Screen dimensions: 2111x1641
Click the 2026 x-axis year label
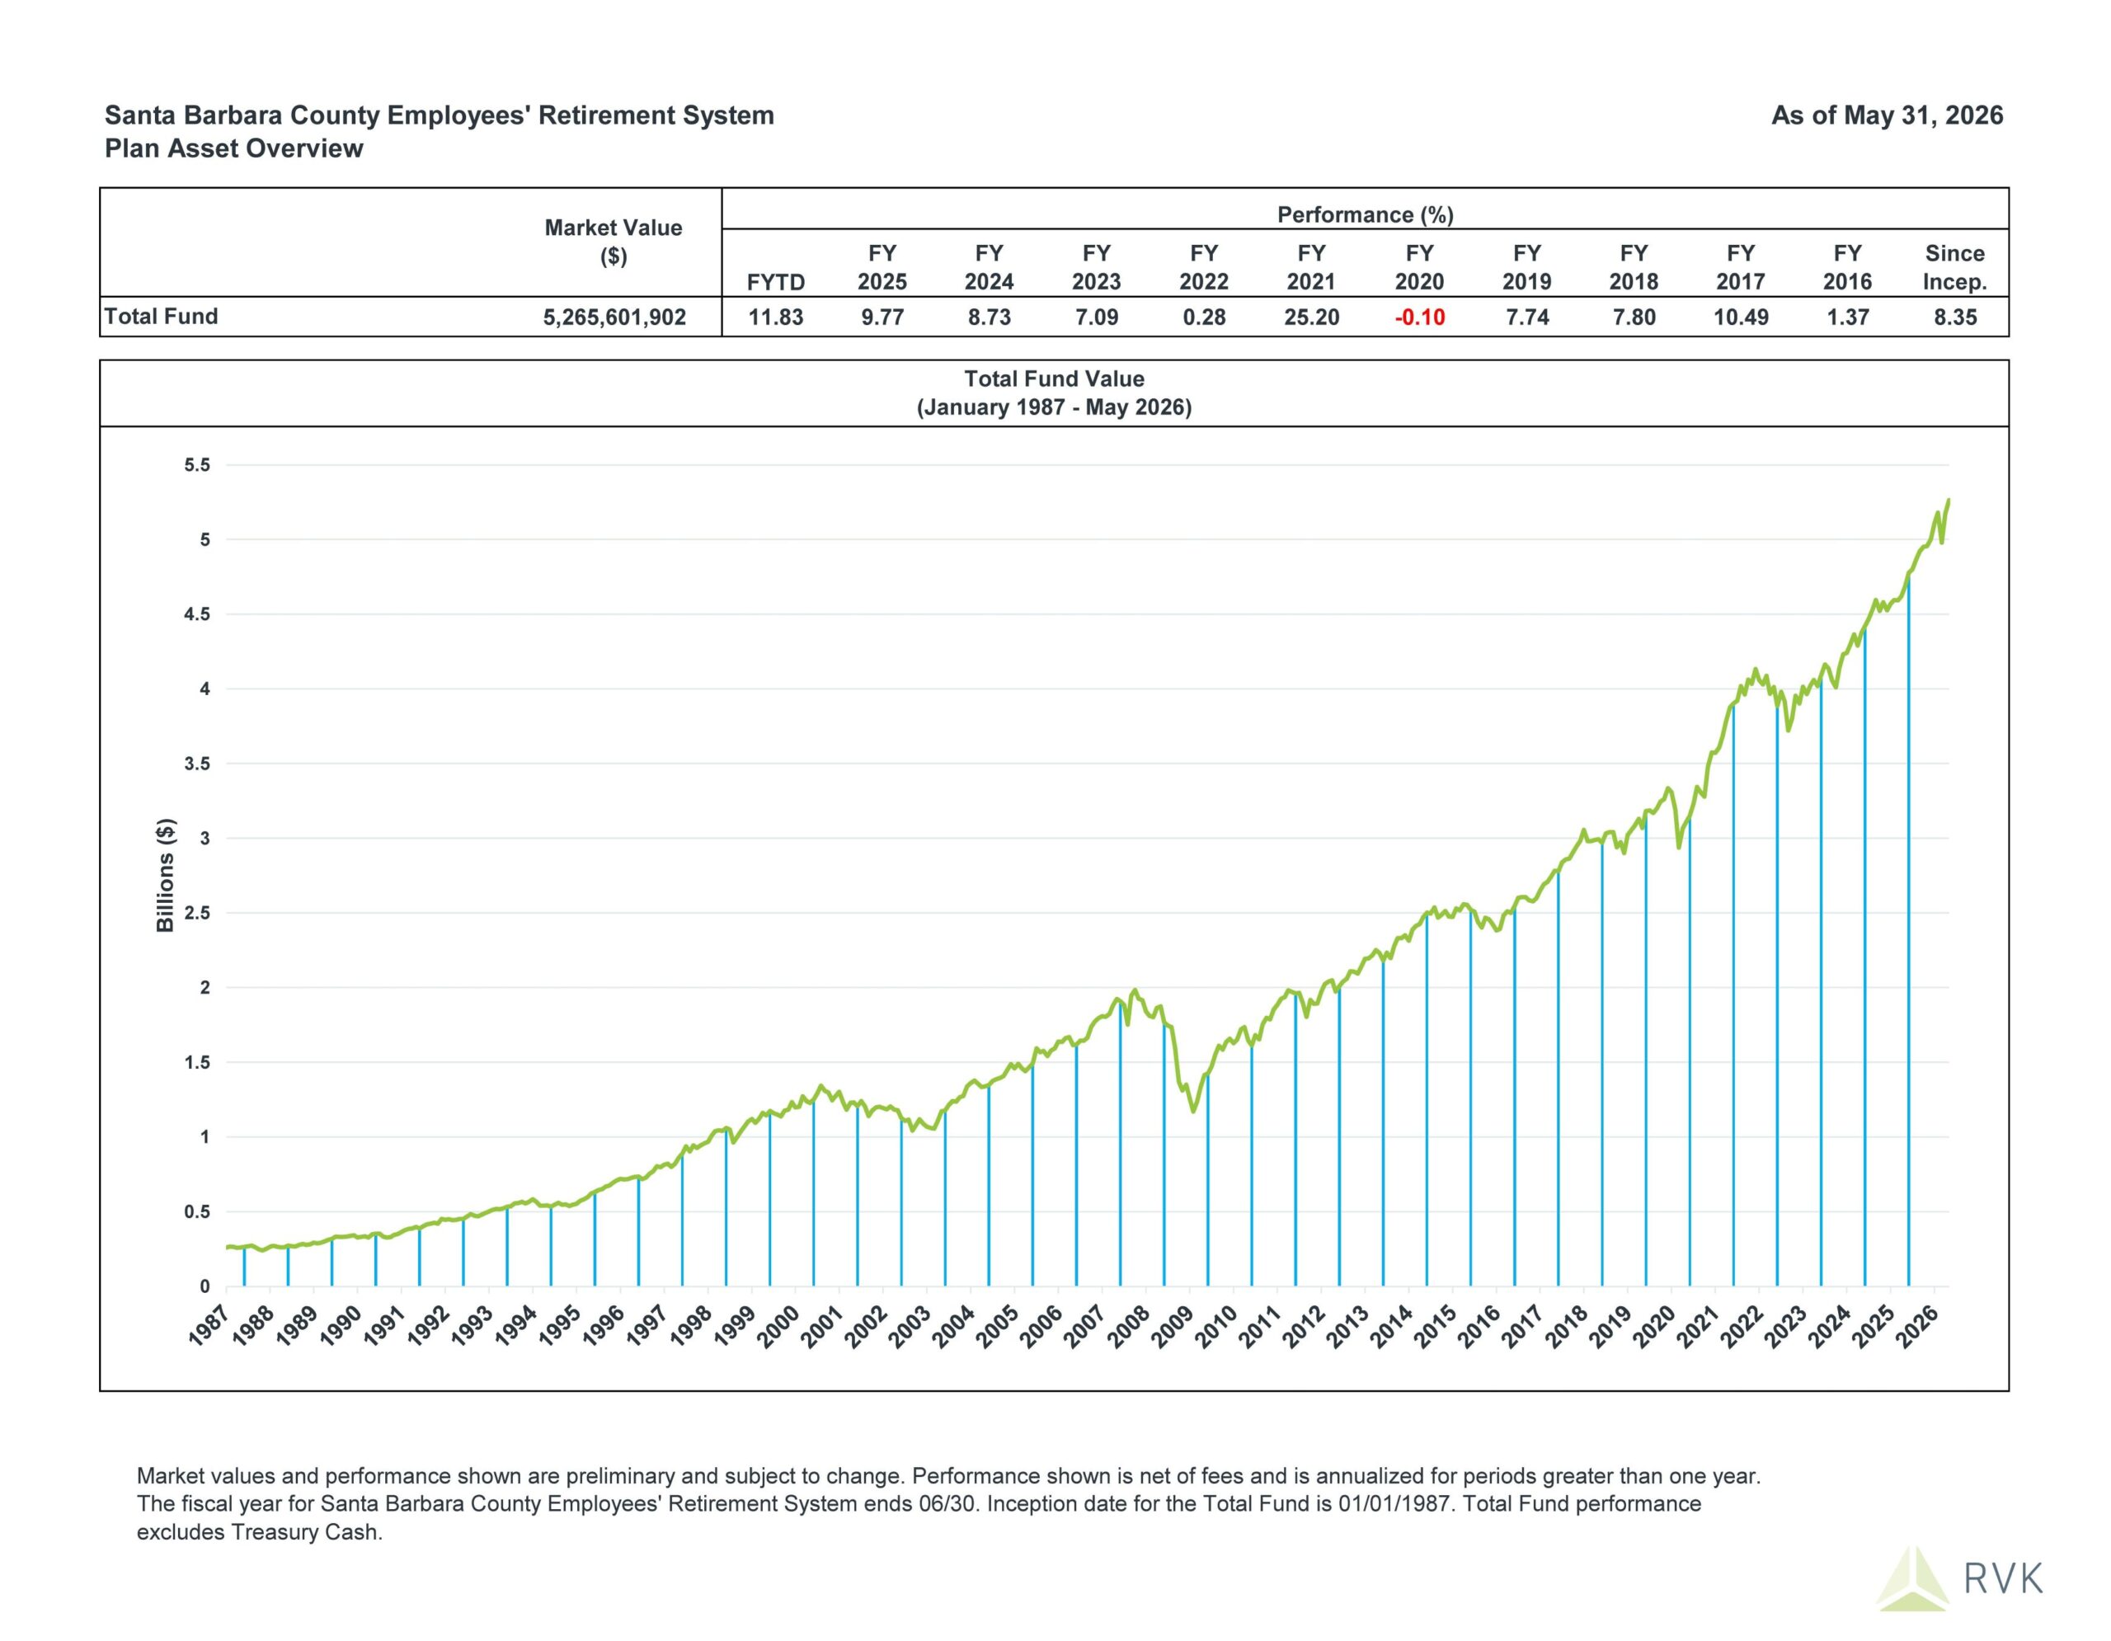[1916, 1324]
